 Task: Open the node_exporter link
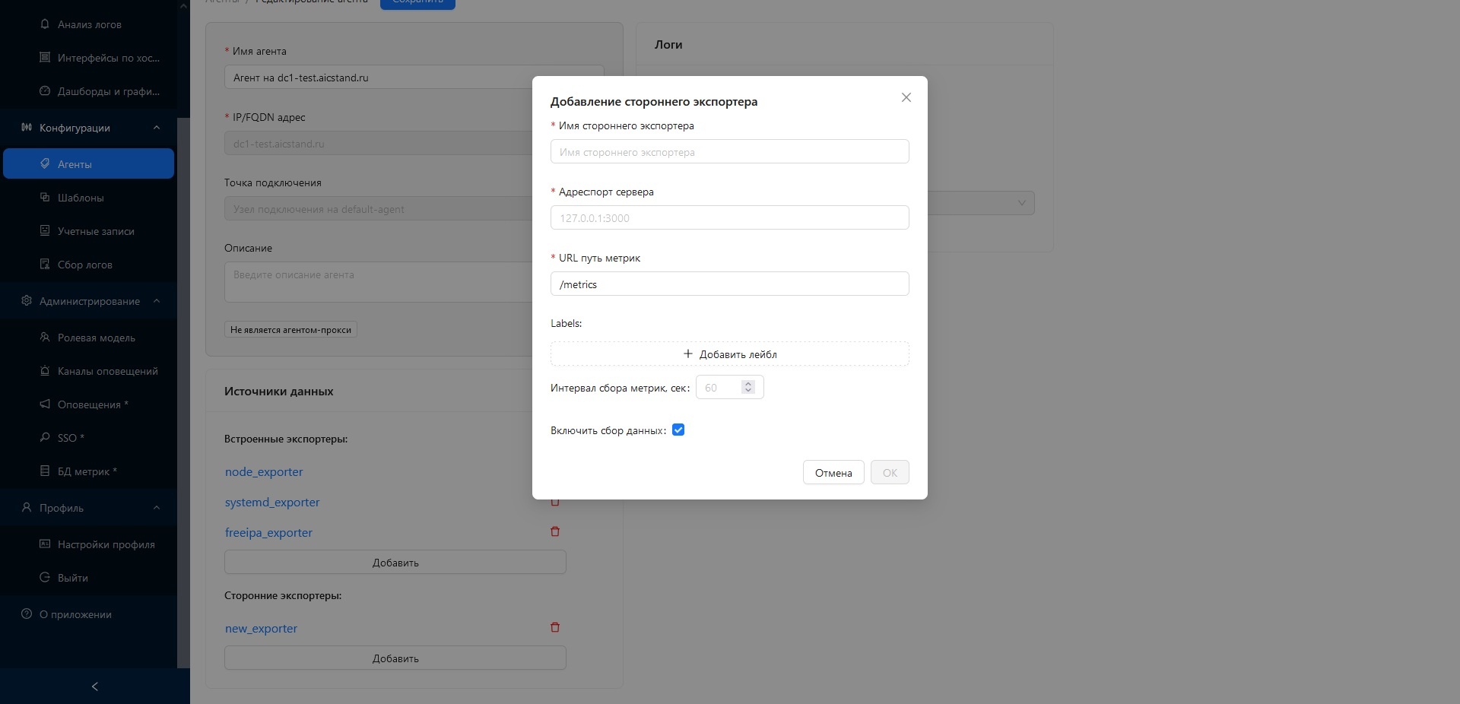264,471
